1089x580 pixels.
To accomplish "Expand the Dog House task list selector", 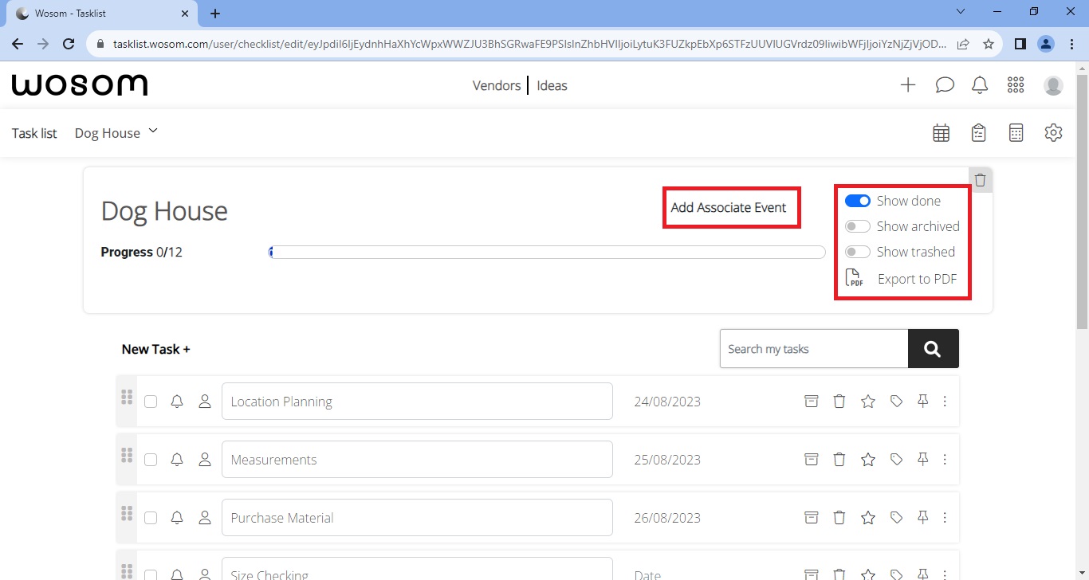I will click(116, 132).
